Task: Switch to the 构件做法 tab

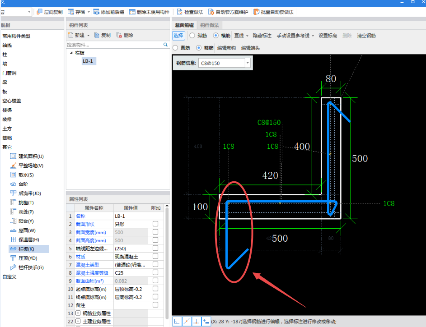Action: pos(210,25)
